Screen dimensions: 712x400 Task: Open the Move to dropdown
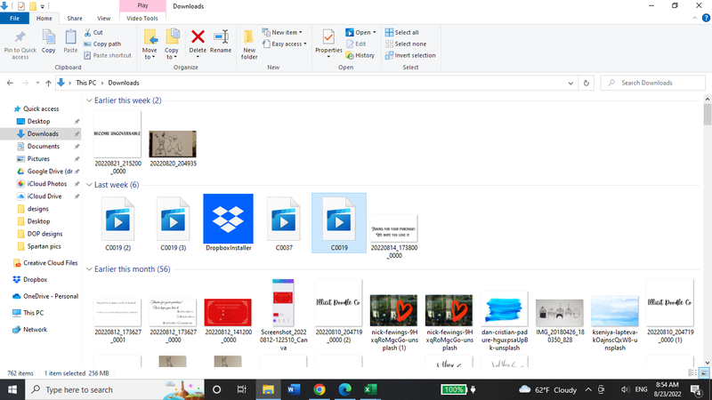coord(150,44)
